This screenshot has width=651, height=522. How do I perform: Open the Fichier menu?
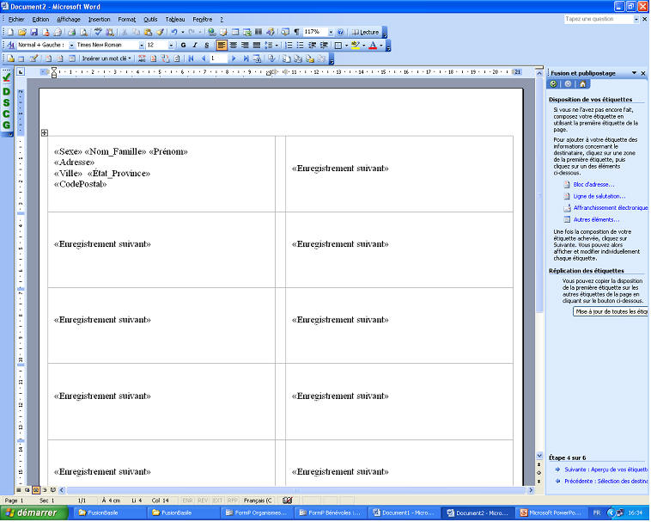tap(16, 20)
